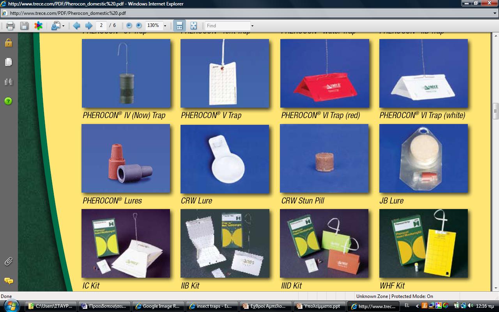Open the security padlock panel icon
The width and height of the screenshot is (499, 312).
[x=9, y=43]
